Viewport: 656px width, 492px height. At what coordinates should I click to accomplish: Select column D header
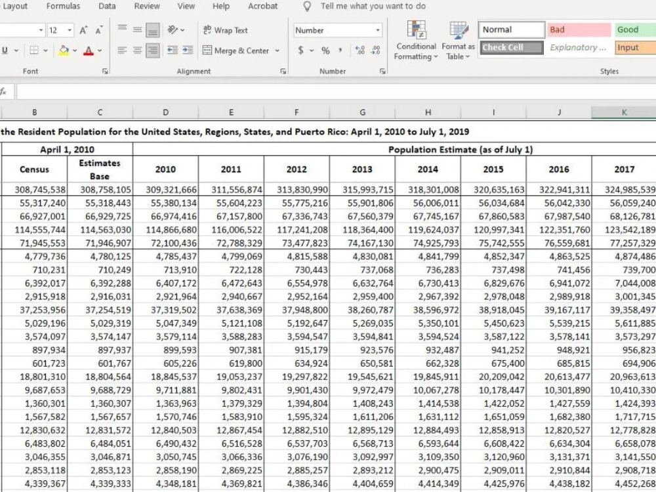pyautogui.click(x=166, y=112)
